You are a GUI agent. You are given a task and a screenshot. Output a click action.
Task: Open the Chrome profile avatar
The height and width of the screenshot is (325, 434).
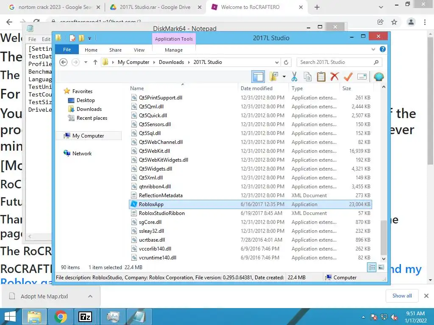[411, 22]
